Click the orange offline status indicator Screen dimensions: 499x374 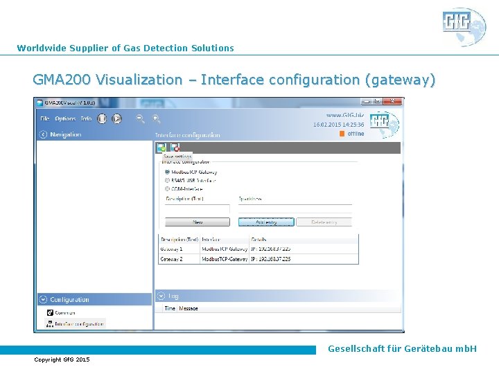pyautogui.click(x=342, y=134)
